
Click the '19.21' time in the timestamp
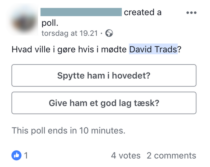click(x=88, y=33)
